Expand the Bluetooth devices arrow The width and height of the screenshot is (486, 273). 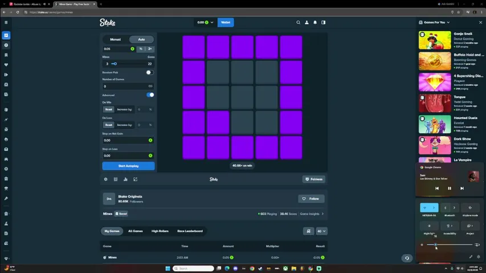tap(455, 208)
